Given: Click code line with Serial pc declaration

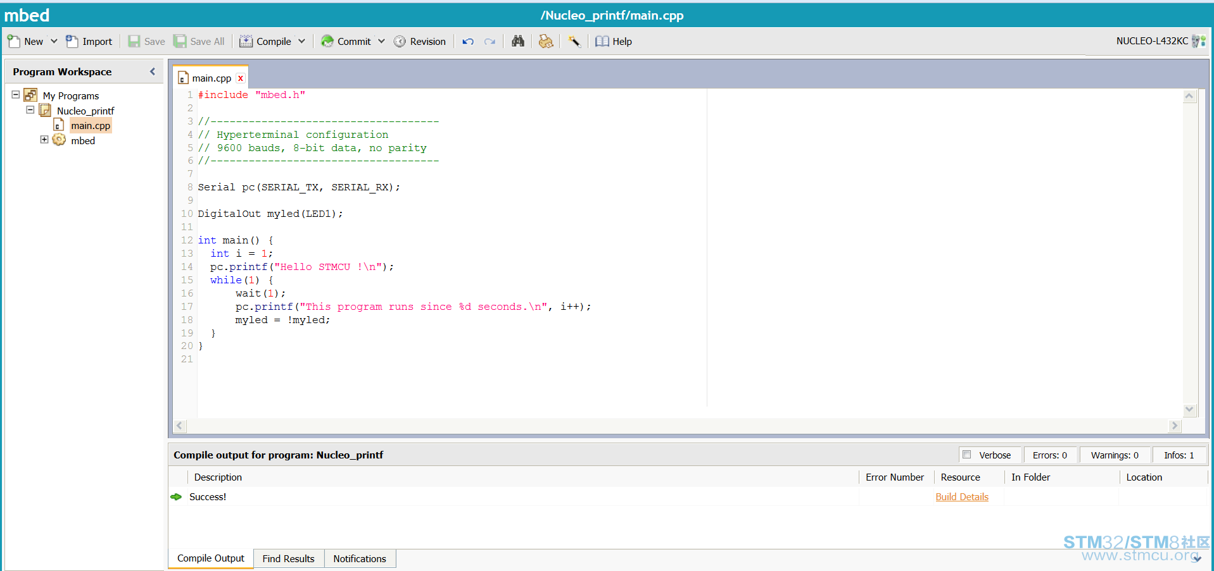Looking at the screenshot, I should pyautogui.click(x=299, y=187).
